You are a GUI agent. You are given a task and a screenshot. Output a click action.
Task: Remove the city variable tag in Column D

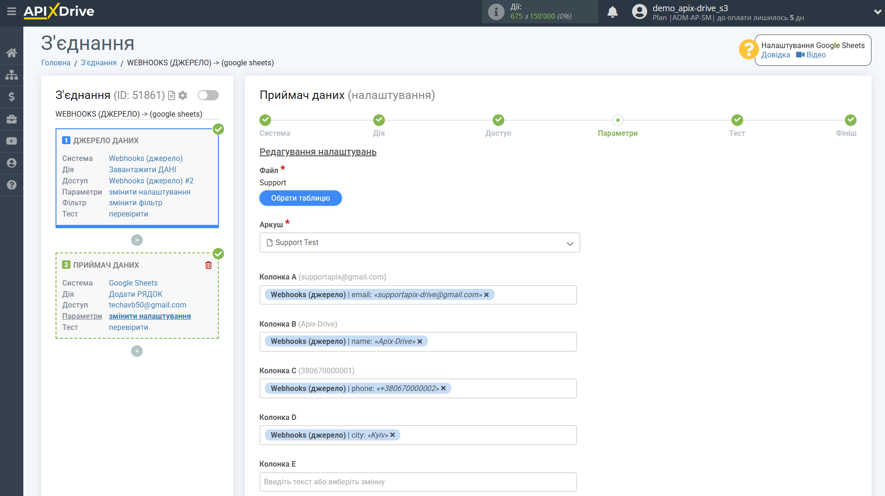coord(393,435)
